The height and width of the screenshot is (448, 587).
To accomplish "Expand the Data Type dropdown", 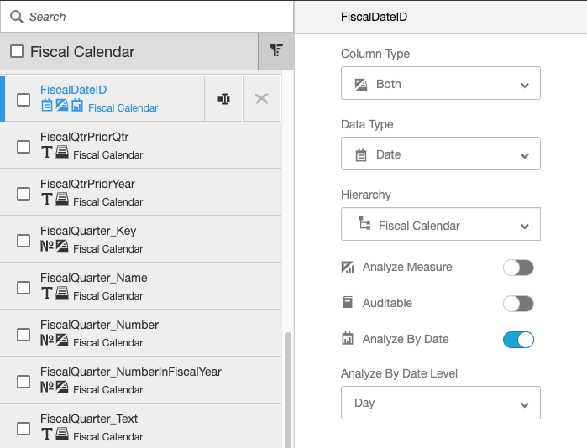I will click(440, 154).
